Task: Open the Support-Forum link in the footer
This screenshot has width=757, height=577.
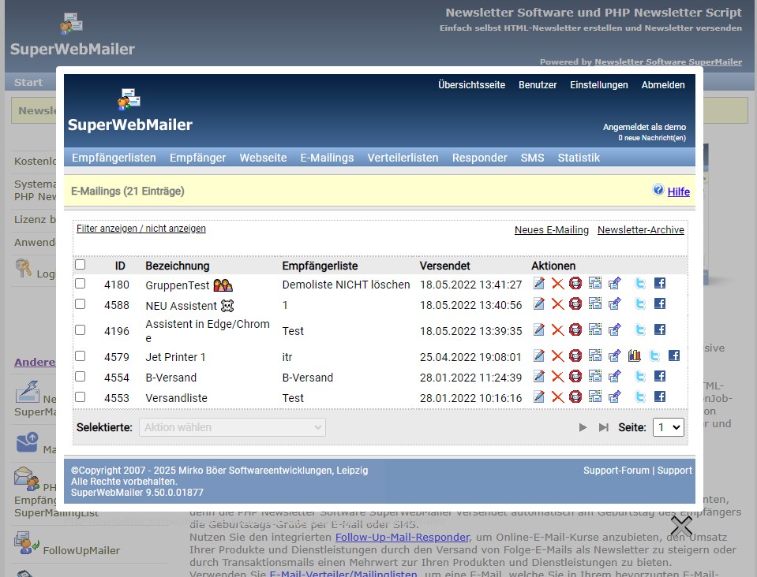Action: pyautogui.click(x=616, y=470)
